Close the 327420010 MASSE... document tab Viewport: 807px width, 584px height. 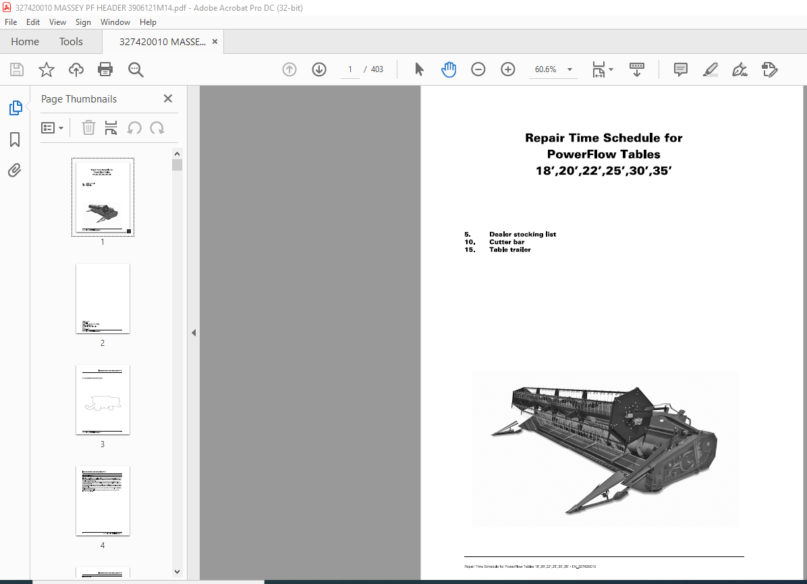tap(215, 42)
